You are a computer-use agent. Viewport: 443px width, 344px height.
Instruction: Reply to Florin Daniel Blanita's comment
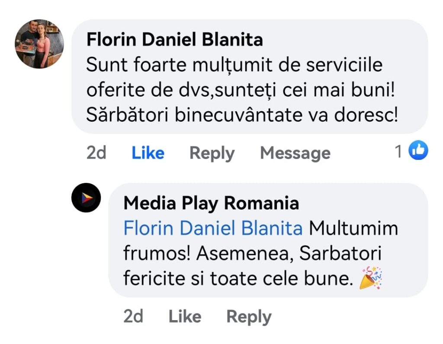point(212,153)
